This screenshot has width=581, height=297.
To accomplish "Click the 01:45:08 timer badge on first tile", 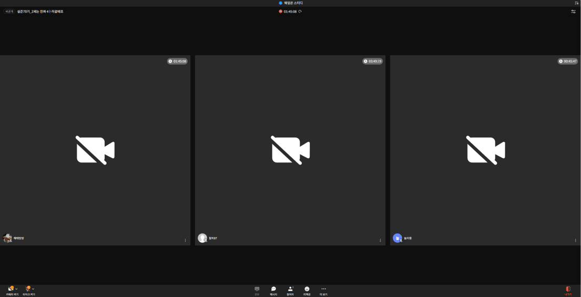I will click(178, 61).
